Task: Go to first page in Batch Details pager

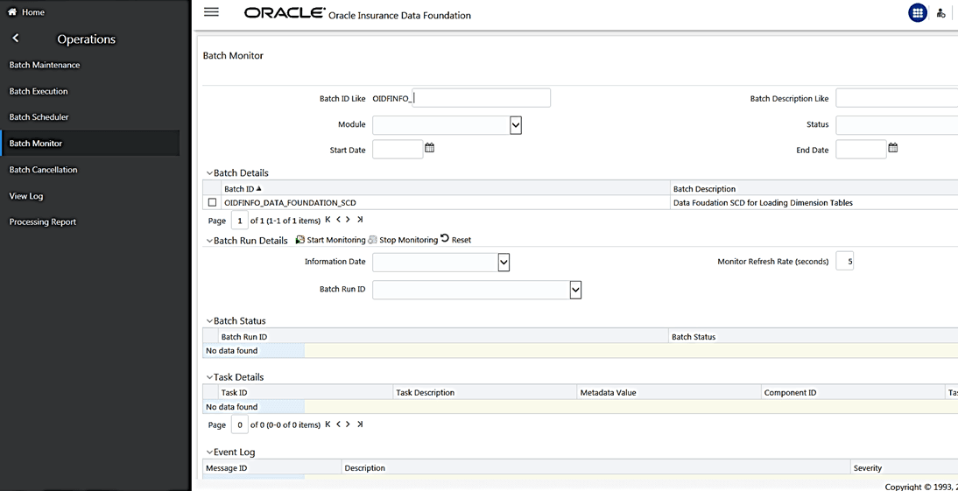Action: coord(328,219)
